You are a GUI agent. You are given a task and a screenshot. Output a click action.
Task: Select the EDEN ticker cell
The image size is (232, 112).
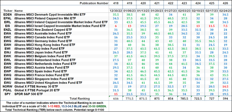[x=7, y=15]
